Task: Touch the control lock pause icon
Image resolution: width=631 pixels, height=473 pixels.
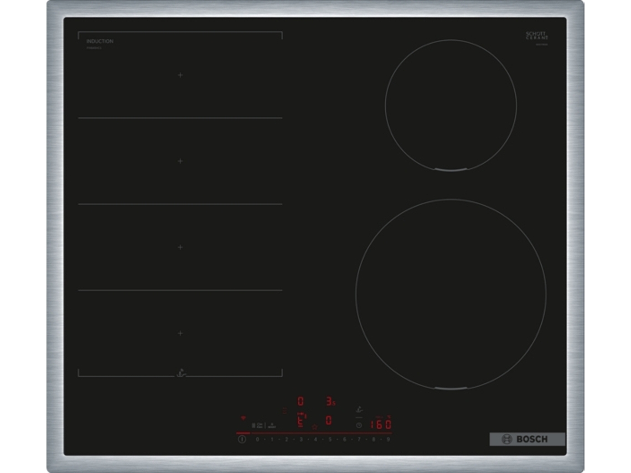Action: 253,425
